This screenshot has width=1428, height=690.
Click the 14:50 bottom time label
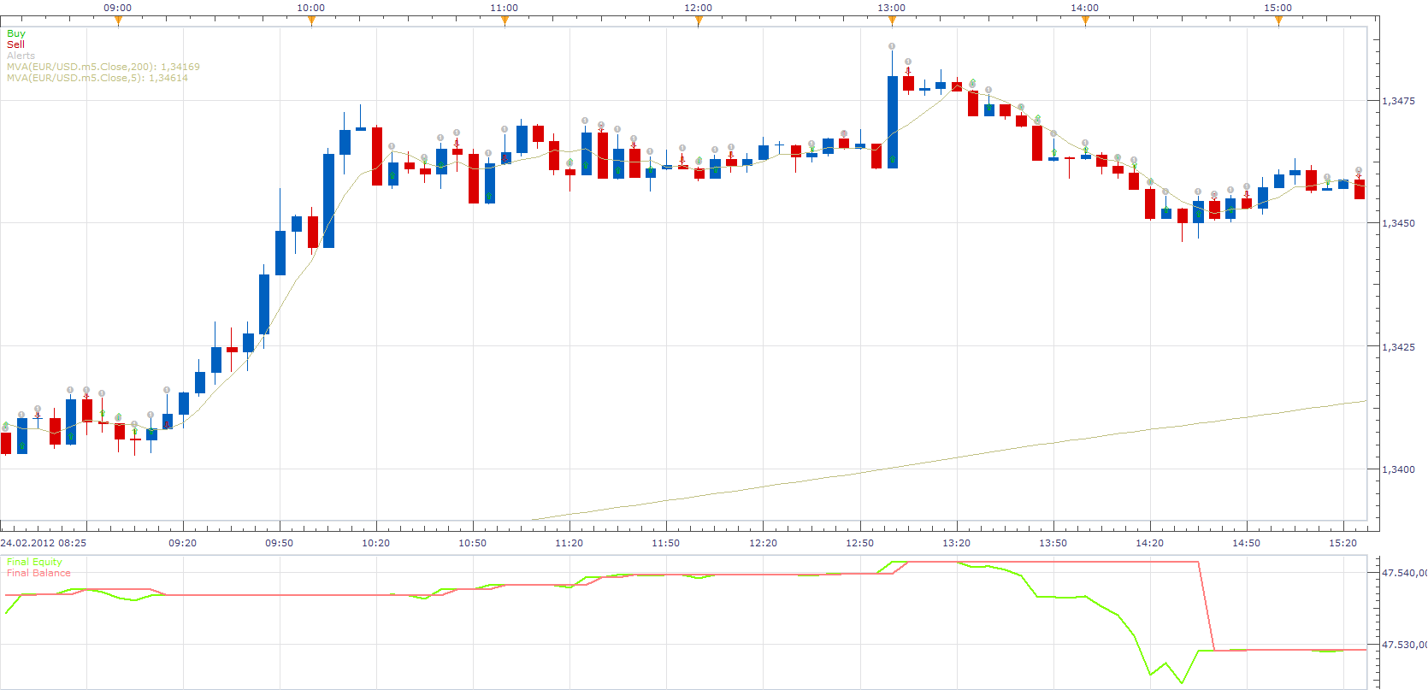tap(1246, 543)
